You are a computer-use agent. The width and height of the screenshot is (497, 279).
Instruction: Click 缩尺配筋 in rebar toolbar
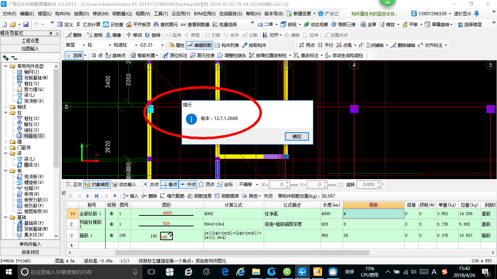point(172,196)
